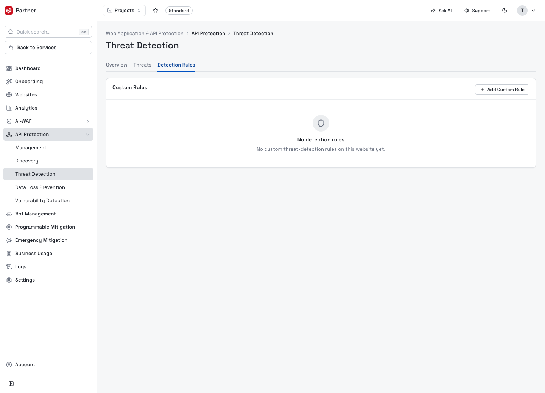545x393 pixels.
Task: Click the Bot Management robot icon
Action: pos(9,214)
